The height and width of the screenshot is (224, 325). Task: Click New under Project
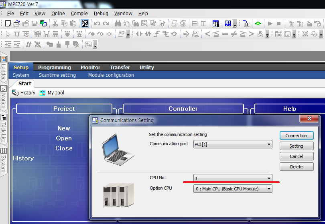tap(64, 128)
